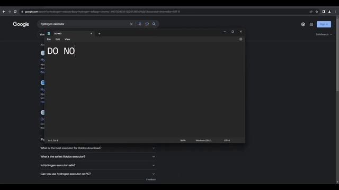Click the Notepad app icon in title bar

click(49, 33)
